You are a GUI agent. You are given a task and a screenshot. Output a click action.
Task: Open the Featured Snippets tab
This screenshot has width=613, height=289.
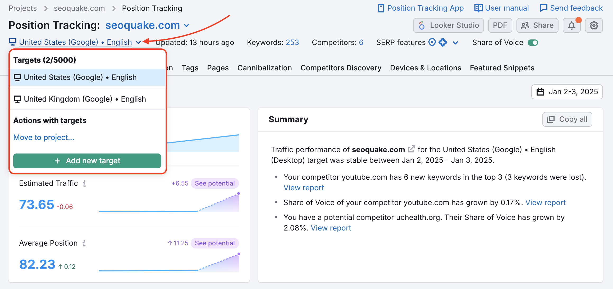[502, 68]
